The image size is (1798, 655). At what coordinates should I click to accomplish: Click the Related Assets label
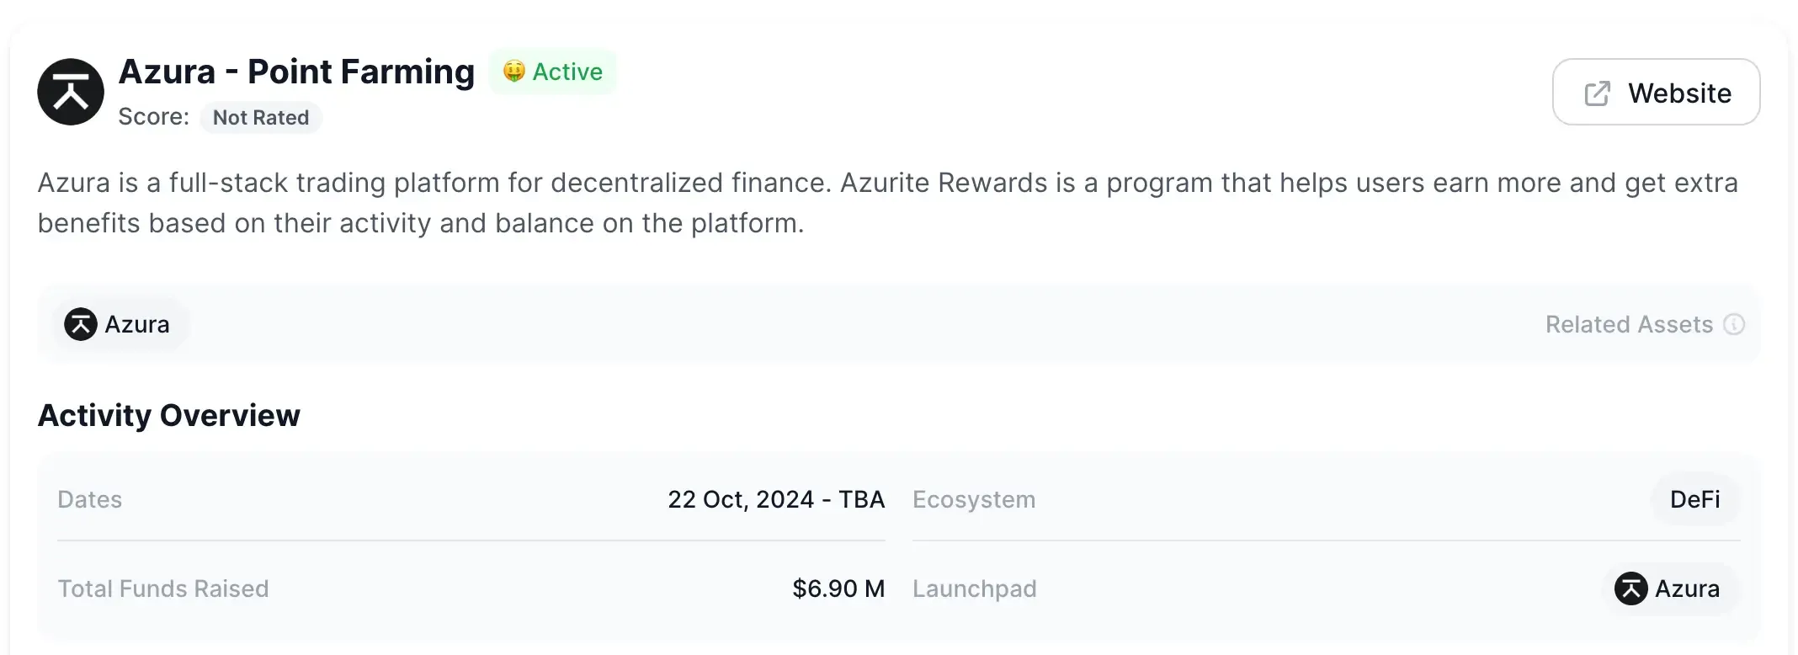pos(1629,325)
